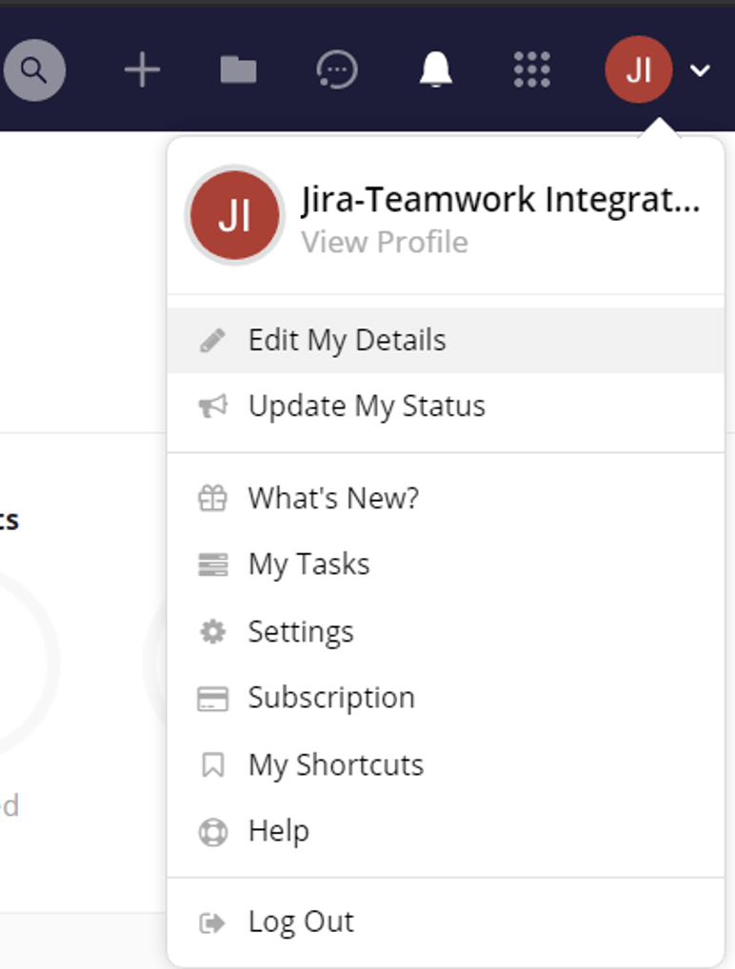Open What's New? entry
The width and height of the screenshot is (735, 969).
point(333,498)
